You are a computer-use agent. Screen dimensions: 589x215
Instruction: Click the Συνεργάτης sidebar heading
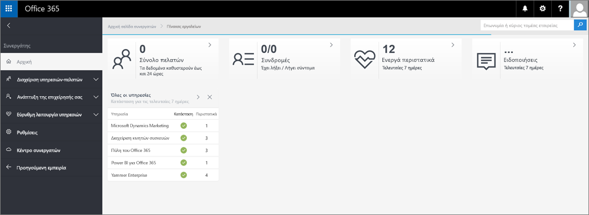17,46
